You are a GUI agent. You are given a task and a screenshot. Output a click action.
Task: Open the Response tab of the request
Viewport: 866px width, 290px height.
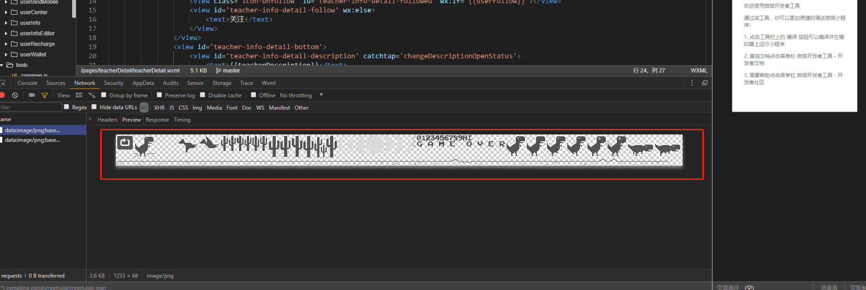157,120
